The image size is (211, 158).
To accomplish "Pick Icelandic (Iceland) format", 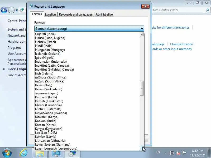I will pyautogui.click(x=87, y=54).
